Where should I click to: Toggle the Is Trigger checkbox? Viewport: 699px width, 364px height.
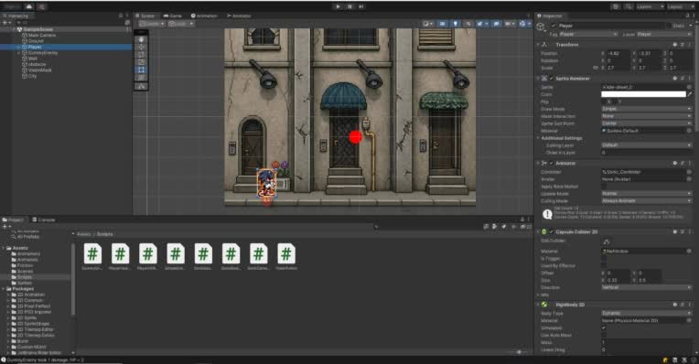(604, 259)
